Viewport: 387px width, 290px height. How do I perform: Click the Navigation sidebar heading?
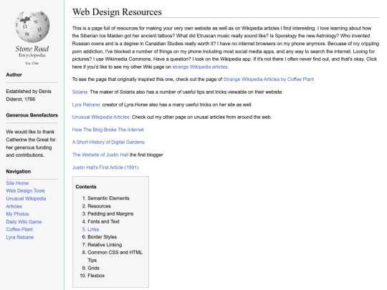tap(18, 171)
